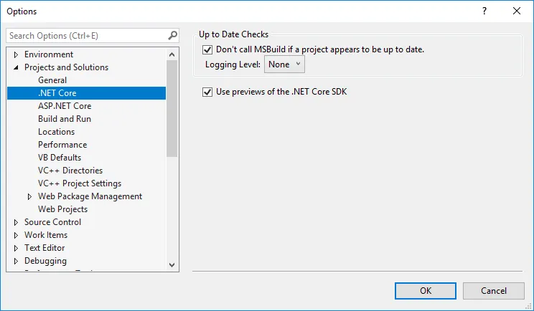The height and width of the screenshot is (311, 534).
Task: Go to the General options page
Action: click(52, 80)
